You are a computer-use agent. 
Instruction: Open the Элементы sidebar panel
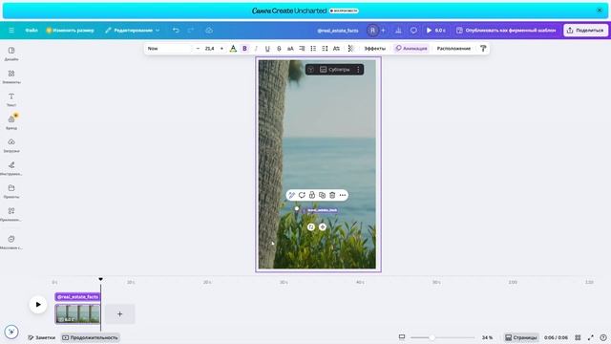(x=11, y=76)
